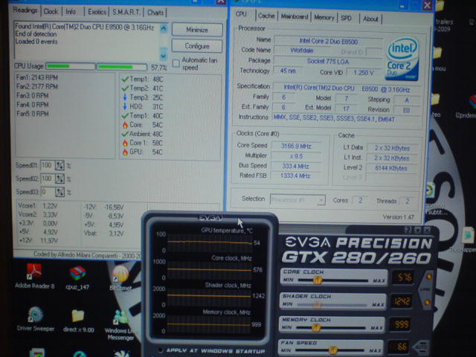The image size is (476, 357).
Task: Click the Fan1: 2143 RPM reading
Action: 37,77
